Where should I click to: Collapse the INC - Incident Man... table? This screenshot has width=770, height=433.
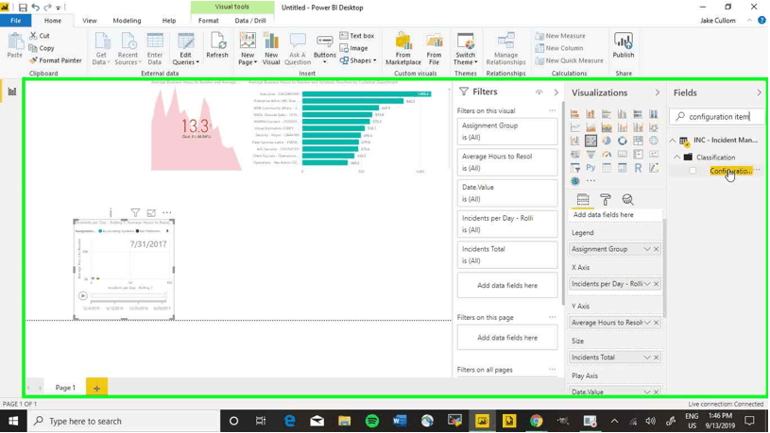pos(673,141)
